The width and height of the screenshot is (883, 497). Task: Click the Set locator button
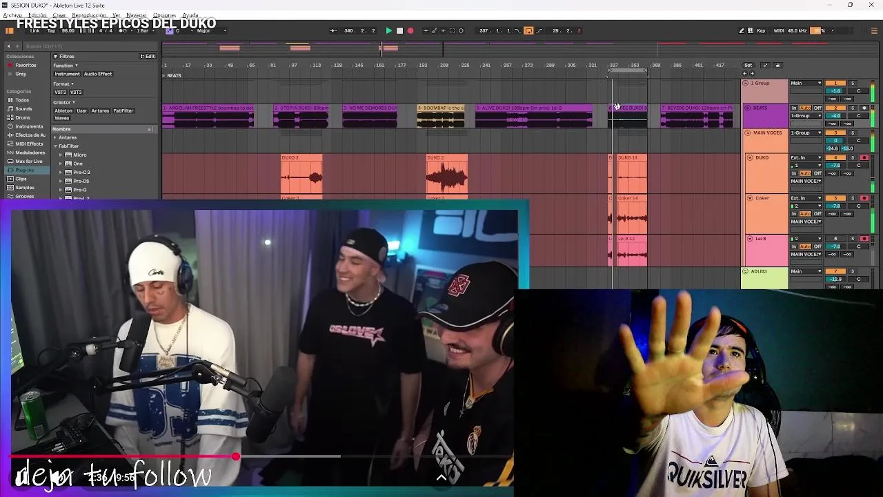(748, 66)
